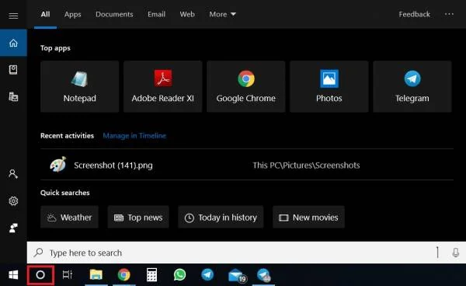Open the Notebook icon in sidebar
Viewport: 466px width, 286px height.
13,70
